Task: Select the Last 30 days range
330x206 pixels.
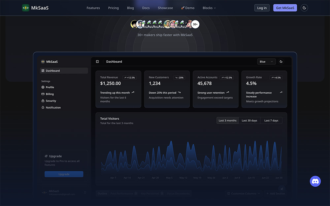Action: click(249, 120)
